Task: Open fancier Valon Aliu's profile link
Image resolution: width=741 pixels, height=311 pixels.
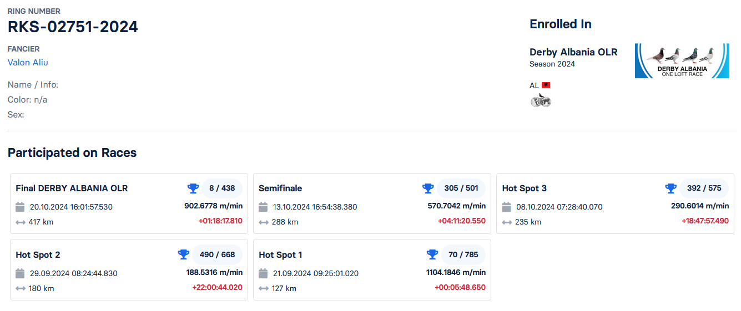Action: pos(28,62)
